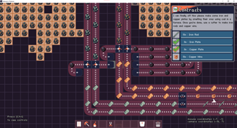This screenshot has width=237, height=128.
Task: Click the contract description text box
Action: [x=203, y=22]
